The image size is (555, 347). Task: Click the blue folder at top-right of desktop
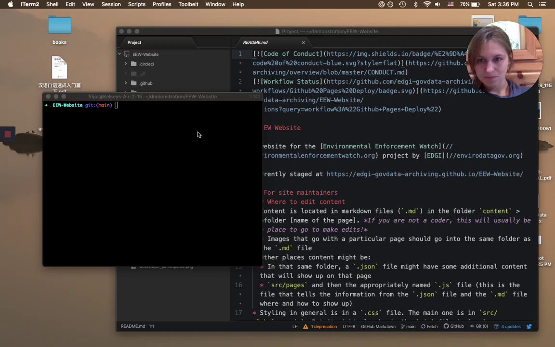point(530,24)
